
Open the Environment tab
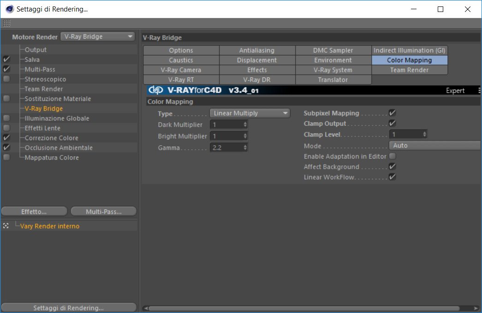pos(333,60)
